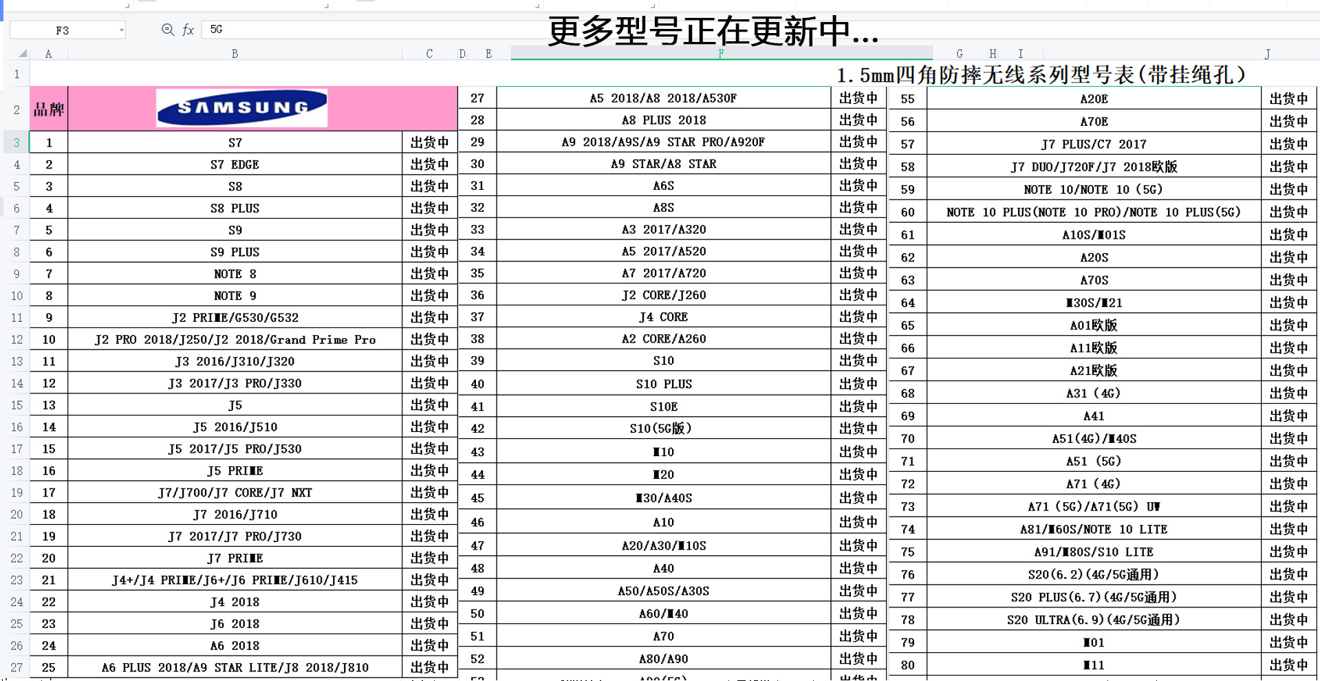Open the fx insert function dialog
The height and width of the screenshot is (681, 1320).
pos(188,30)
